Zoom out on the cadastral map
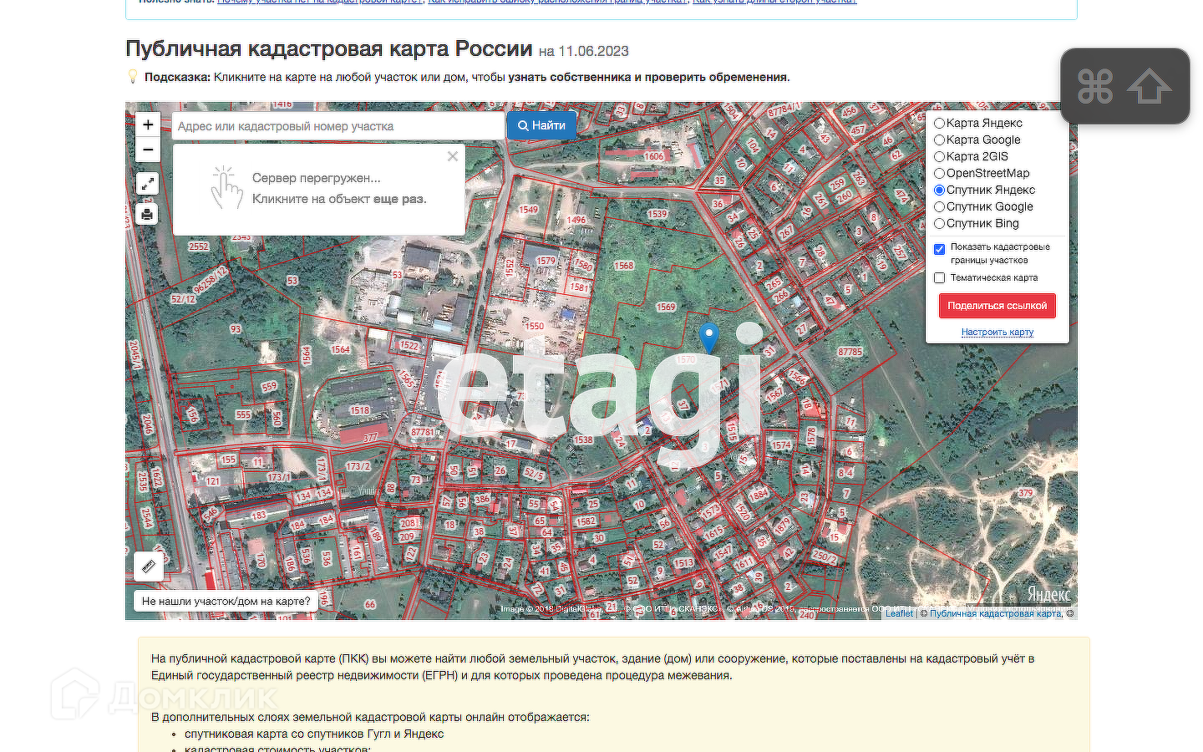 (x=148, y=150)
